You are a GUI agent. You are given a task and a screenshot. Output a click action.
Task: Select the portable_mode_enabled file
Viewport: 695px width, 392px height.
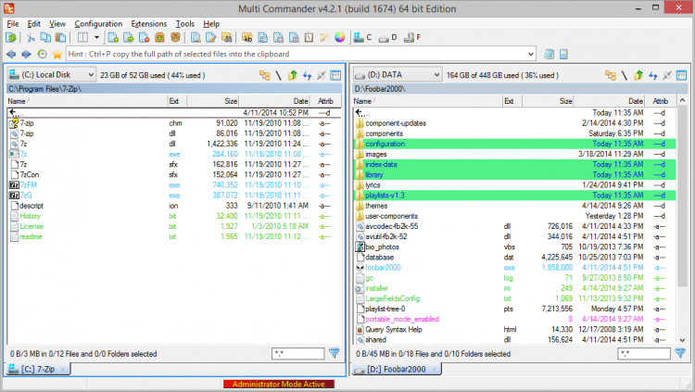pyautogui.click(x=514, y=319)
